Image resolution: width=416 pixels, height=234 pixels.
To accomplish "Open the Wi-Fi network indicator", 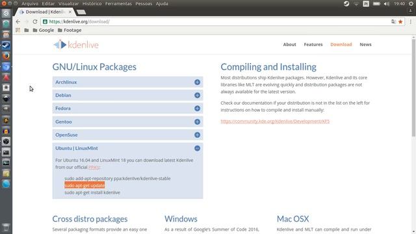I will [356, 4].
